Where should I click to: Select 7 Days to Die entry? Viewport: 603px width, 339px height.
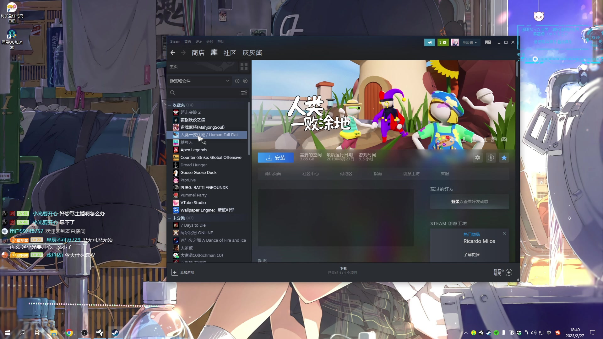pyautogui.click(x=207, y=225)
